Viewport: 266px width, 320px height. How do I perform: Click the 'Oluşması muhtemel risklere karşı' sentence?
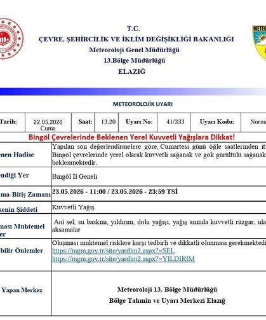coord(159,243)
